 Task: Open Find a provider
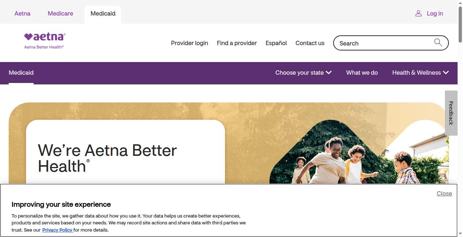click(x=237, y=43)
